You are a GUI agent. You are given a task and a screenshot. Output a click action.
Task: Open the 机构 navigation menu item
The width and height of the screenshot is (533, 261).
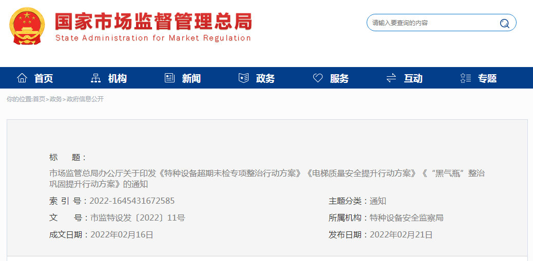click(x=118, y=78)
